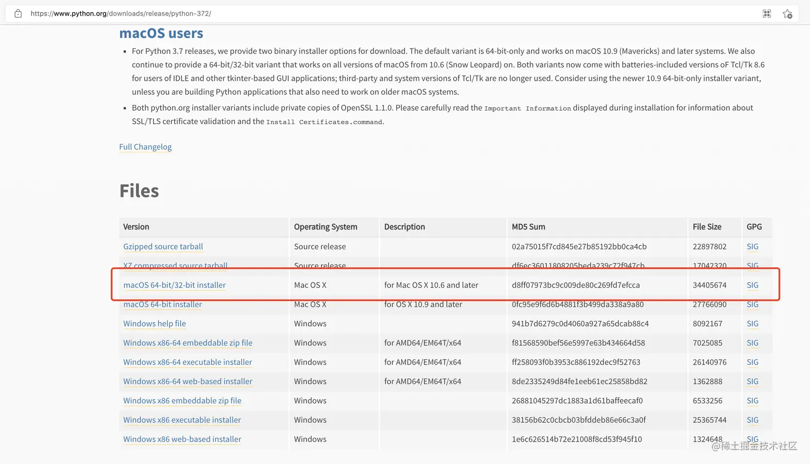Viewport: 810px width, 464px height.
Task: Open Windows help file link
Action: click(154, 324)
